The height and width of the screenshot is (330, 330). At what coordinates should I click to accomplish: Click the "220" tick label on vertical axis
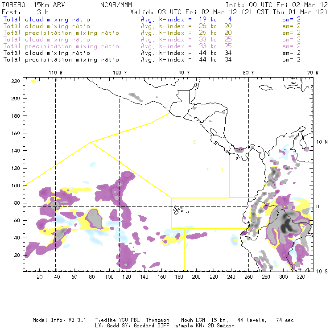pyautogui.click(x=16, y=81)
